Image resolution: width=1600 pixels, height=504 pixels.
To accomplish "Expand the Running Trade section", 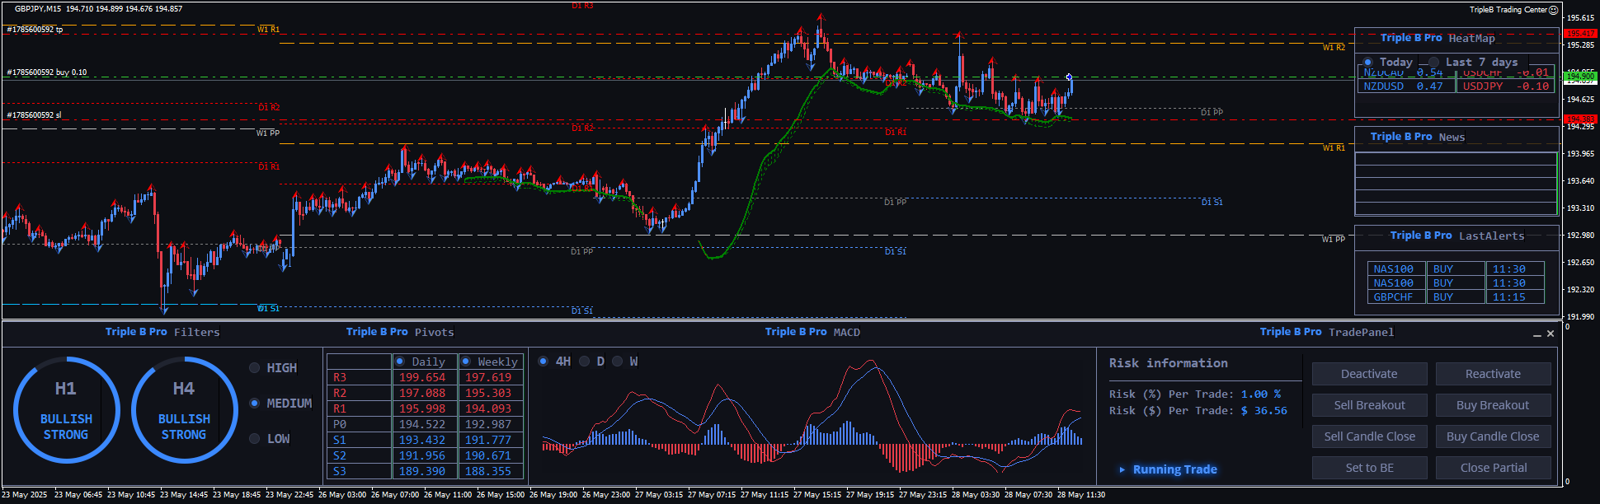I will pos(1122,469).
